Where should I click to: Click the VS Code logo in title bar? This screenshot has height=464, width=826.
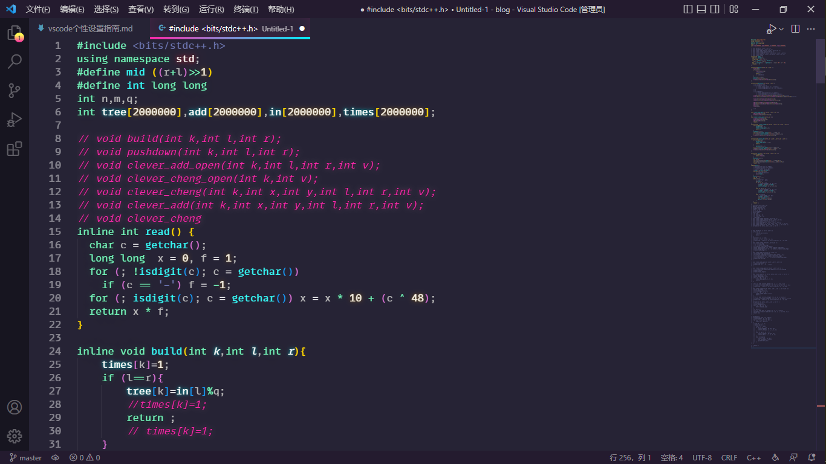click(11, 9)
